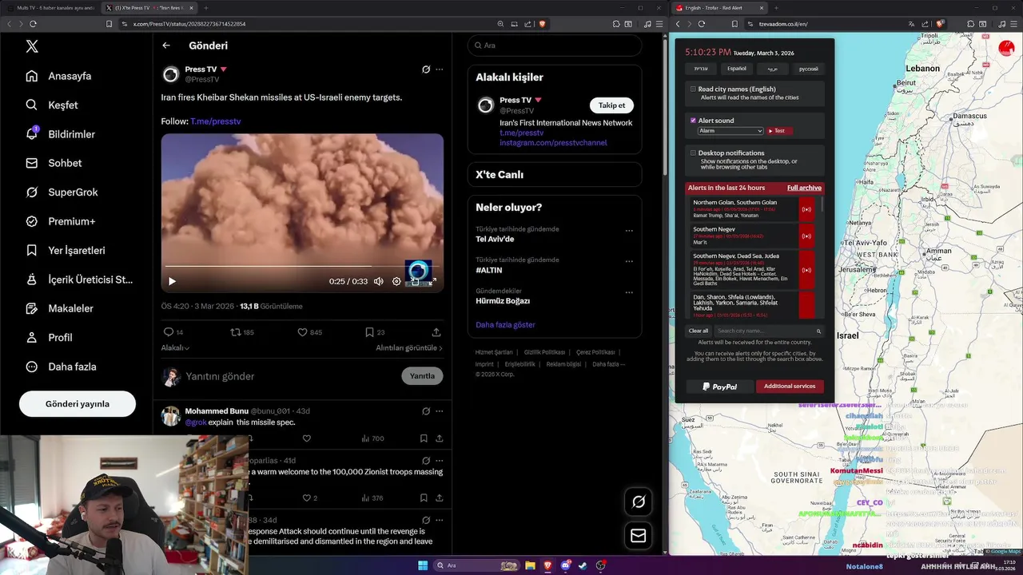1023x575 pixels.
Task: Click the Ara search box on X
Action: 555,46
